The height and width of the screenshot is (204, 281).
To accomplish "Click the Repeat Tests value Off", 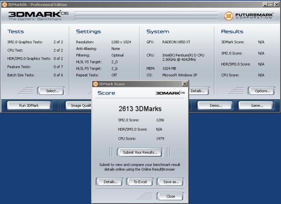I will [114, 75].
